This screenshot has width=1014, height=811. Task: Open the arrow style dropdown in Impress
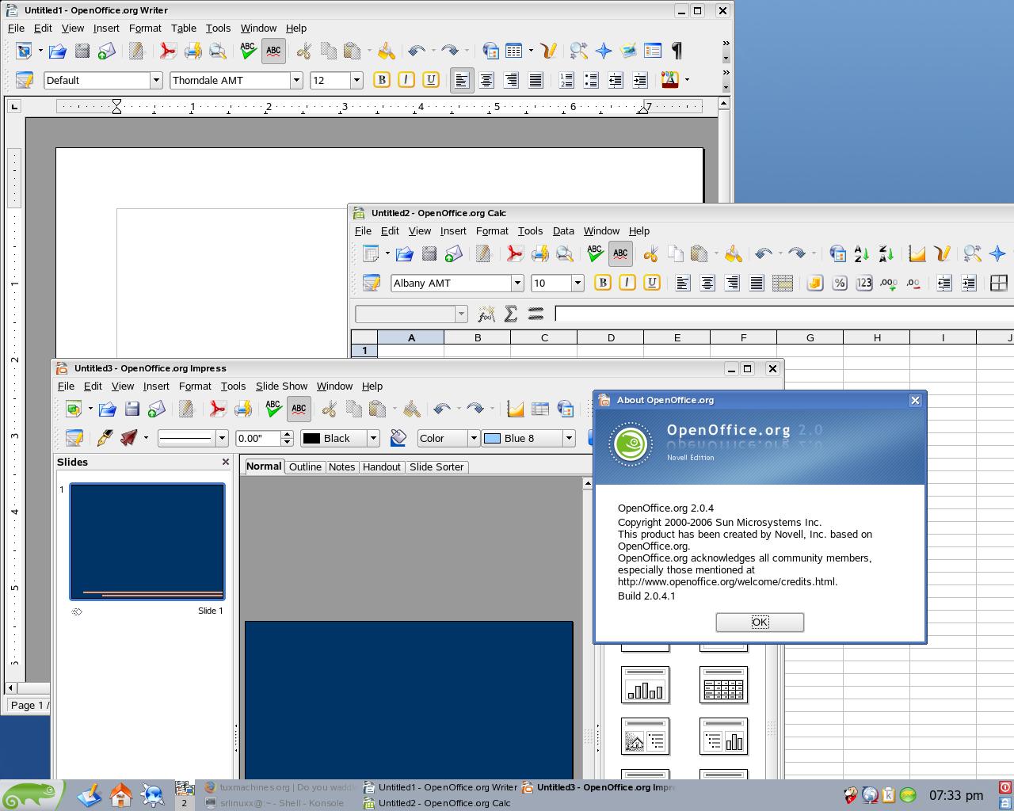(146, 438)
